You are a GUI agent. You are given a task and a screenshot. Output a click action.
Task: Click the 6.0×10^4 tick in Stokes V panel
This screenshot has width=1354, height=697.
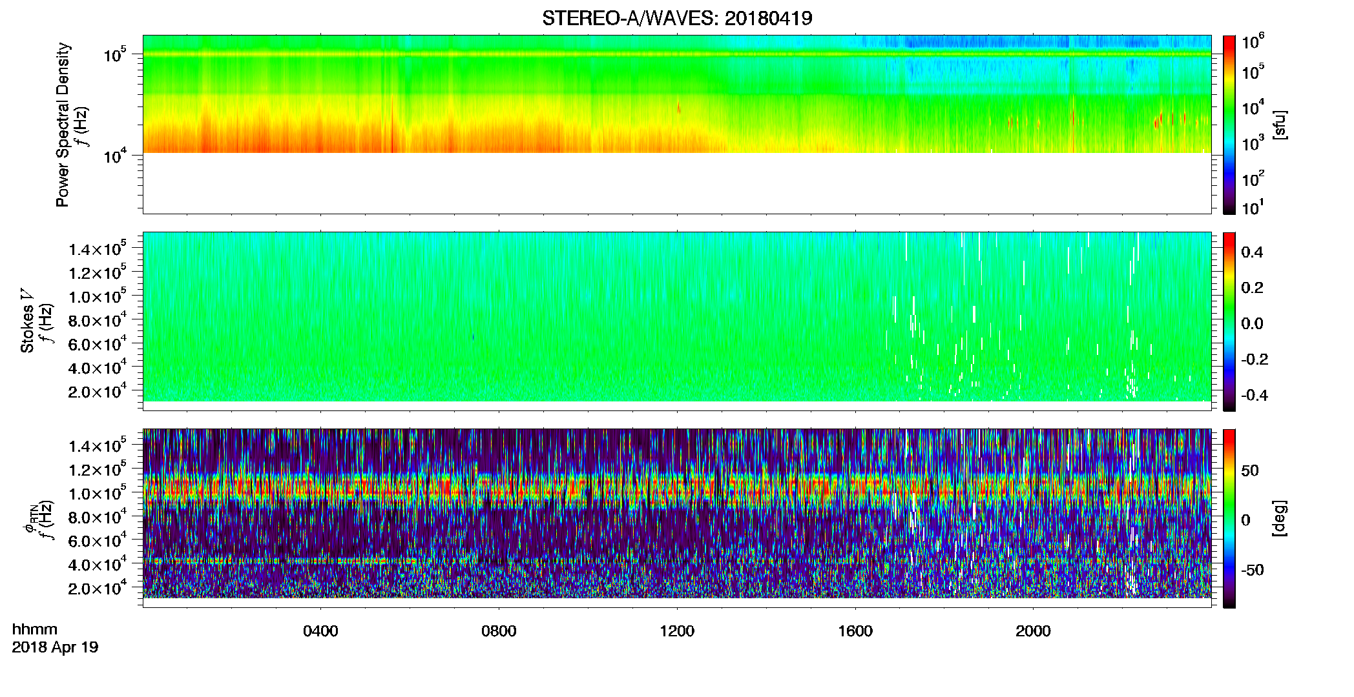[98, 344]
